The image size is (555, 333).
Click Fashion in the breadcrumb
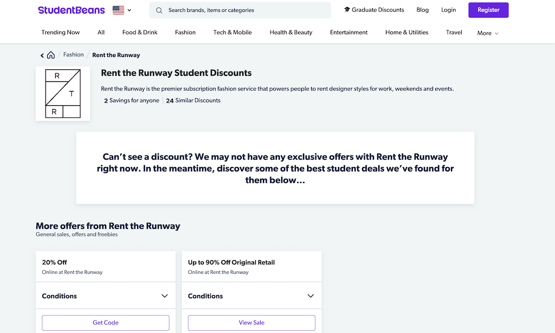(73, 55)
